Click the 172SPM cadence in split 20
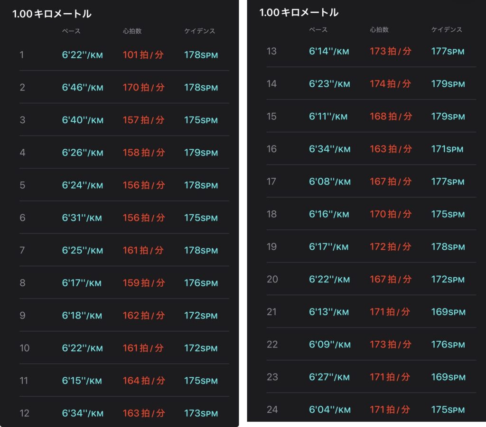This screenshot has height=427, width=486. point(448,279)
